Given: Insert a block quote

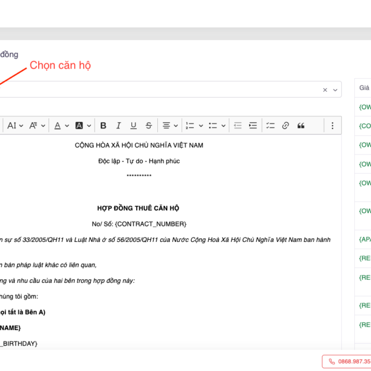Looking at the screenshot, I should tap(301, 126).
